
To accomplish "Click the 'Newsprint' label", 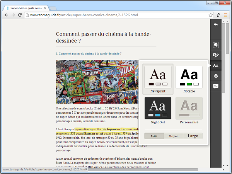I will (x=158, y=91).
